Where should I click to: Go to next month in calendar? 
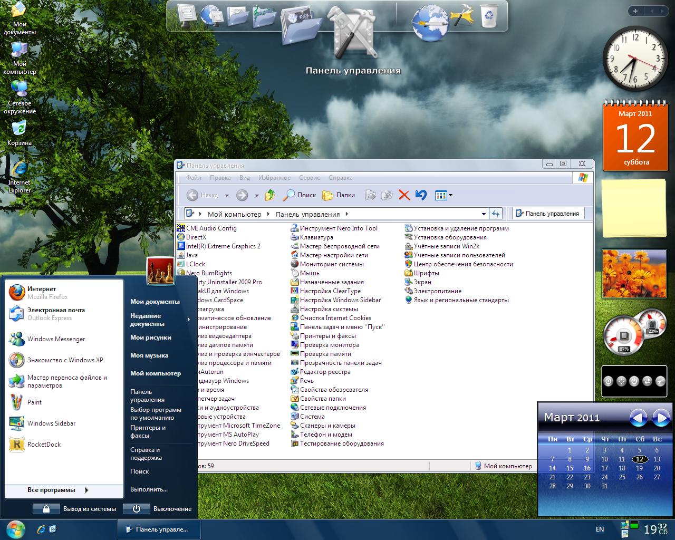coord(661,418)
